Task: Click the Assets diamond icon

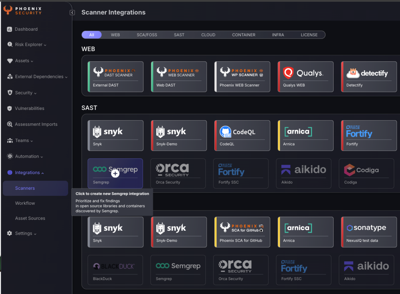Action: tap(9, 61)
